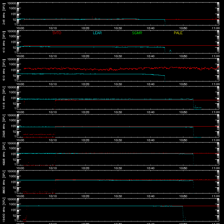Click the 1 tick label on 2695 MHz plot
Viewport: 224px width, 224px height.
[x=15, y=136]
